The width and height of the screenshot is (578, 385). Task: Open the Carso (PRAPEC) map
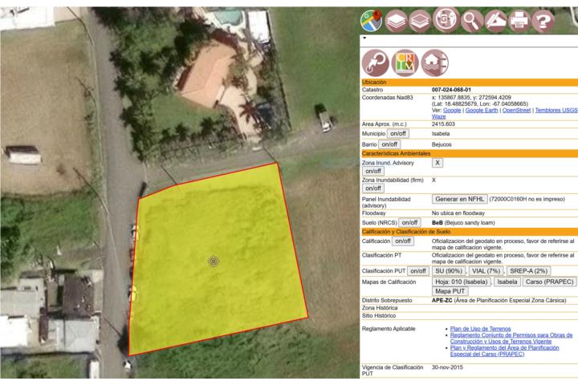548,282
